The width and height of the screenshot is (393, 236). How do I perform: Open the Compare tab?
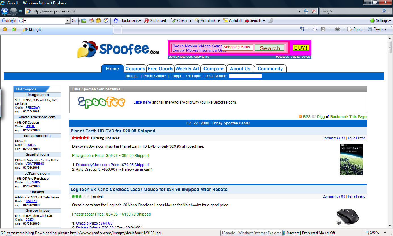[213, 69]
